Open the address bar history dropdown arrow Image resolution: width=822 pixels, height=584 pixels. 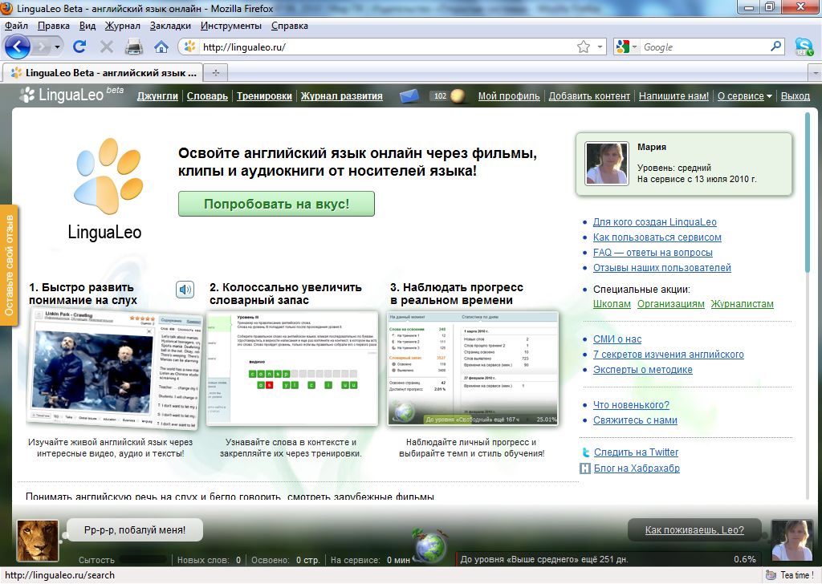(x=600, y=47)
